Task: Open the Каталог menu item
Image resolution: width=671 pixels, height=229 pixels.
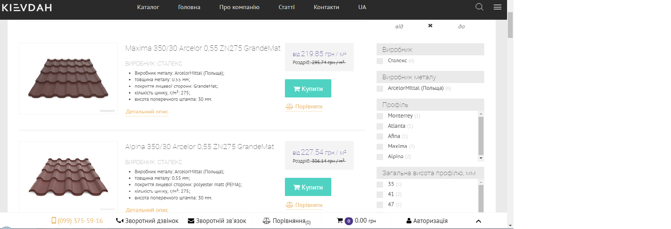Action: pos(148,7)
